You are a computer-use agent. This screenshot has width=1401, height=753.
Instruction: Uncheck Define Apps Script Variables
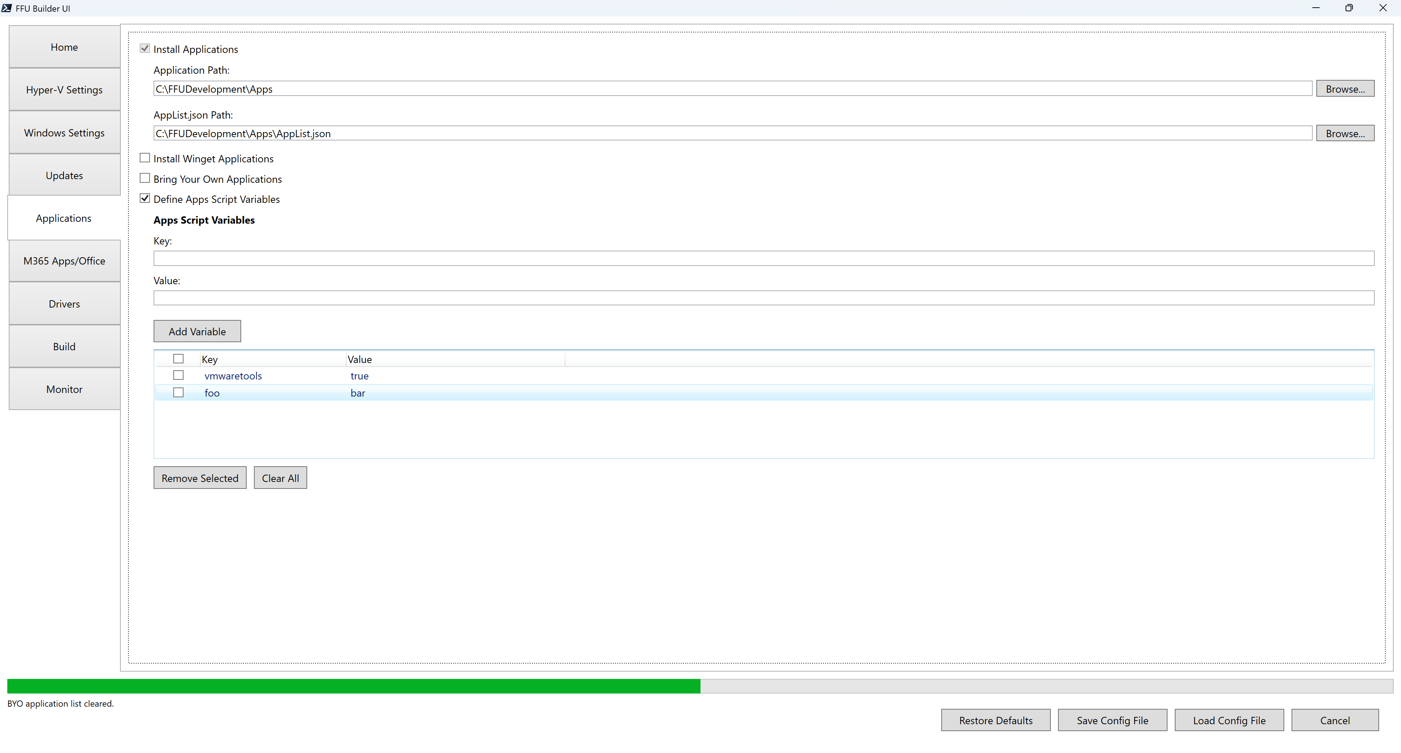(145, 198)
